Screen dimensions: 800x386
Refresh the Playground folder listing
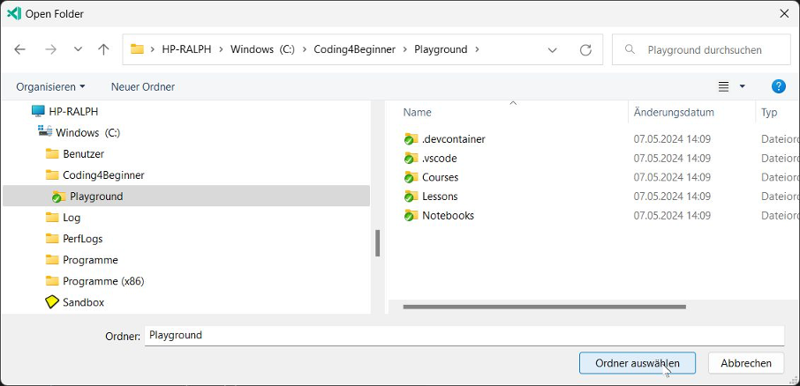[x=585, y=49]
